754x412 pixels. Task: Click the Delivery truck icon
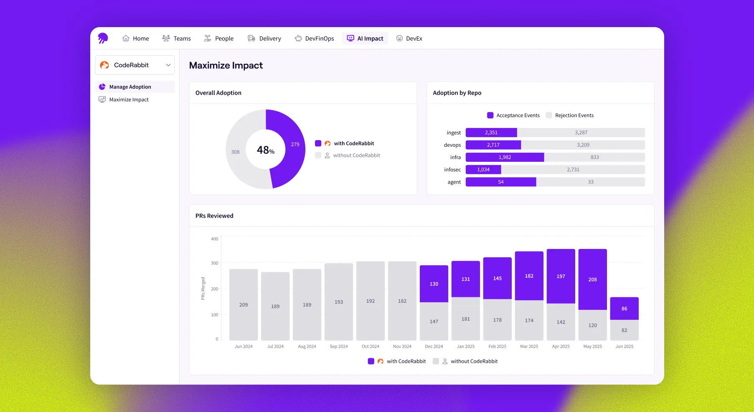tap(251, 38)
